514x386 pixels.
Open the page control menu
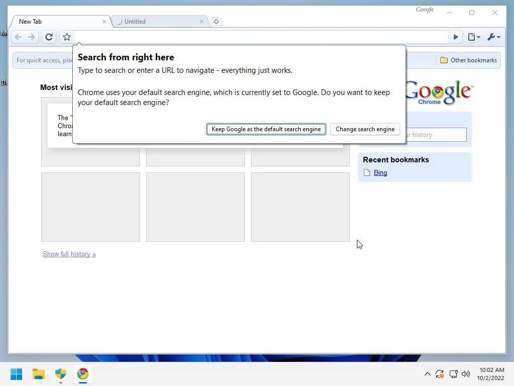[x=474, y=37]
